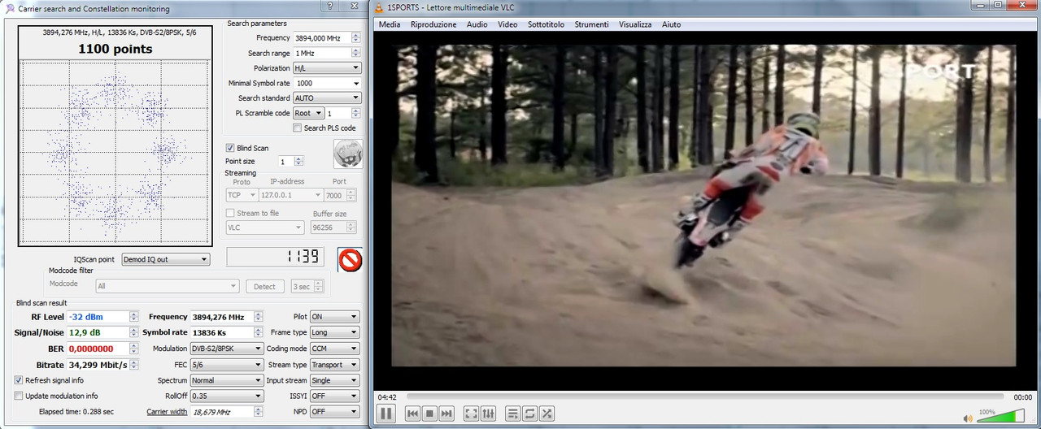
Task: Open the VLC Video menu
Action: (507, 24)
